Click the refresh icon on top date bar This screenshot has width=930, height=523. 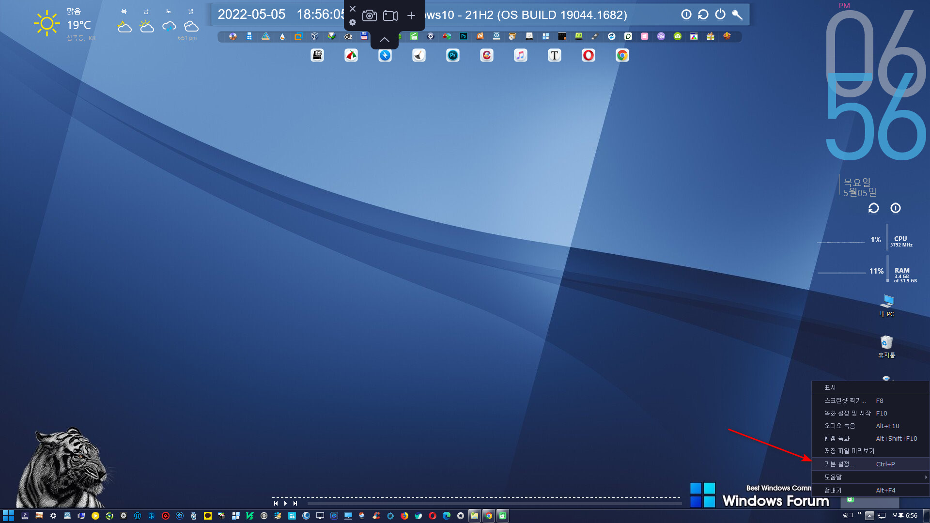[703, 15]
